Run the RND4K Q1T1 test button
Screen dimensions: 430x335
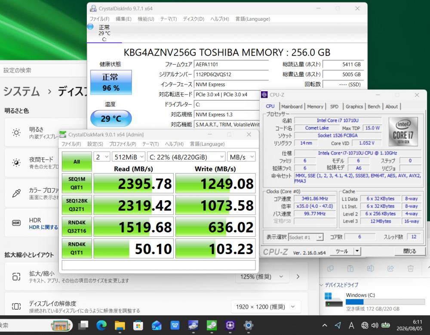77,248
